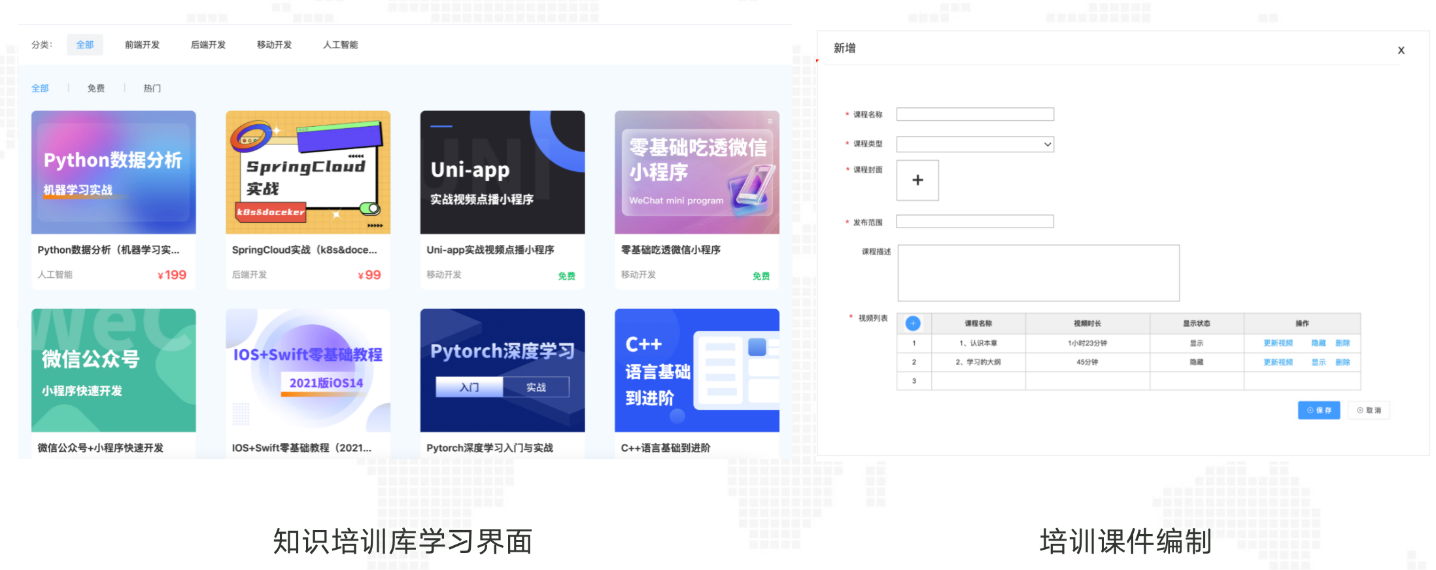
Task: Open the 微信公众号 course thumbnail
Action: click(114, 370)
